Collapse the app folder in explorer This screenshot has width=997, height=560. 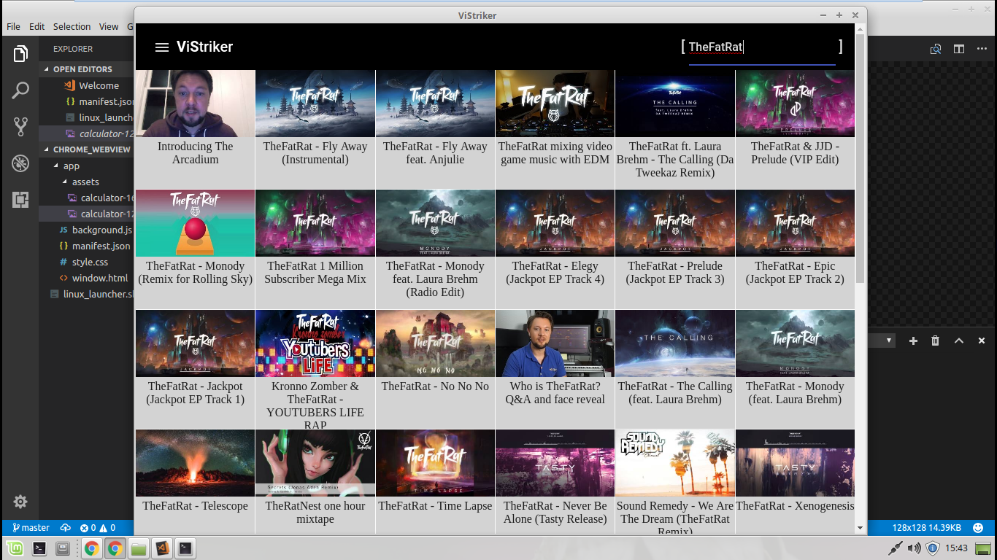(86, 166)
